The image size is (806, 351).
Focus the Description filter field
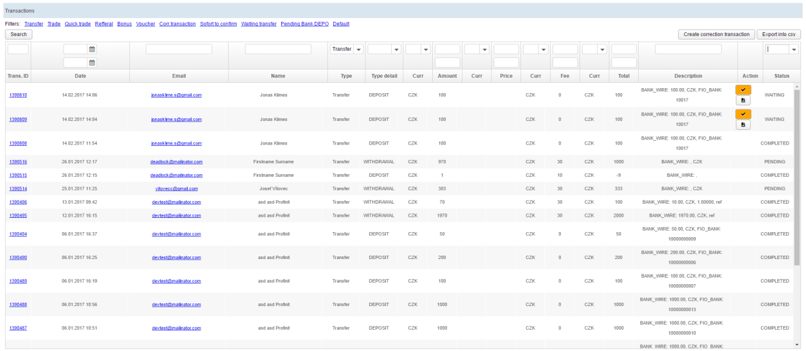pyautogui.click(x=688, y=49)
